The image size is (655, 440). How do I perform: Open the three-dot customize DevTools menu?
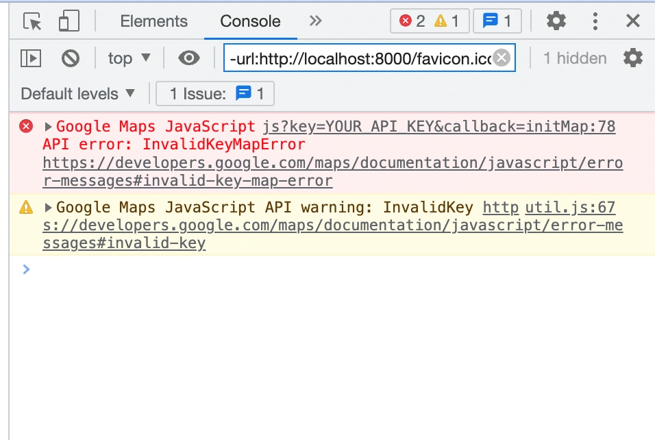pyautogui.click(x=595, y=21)
